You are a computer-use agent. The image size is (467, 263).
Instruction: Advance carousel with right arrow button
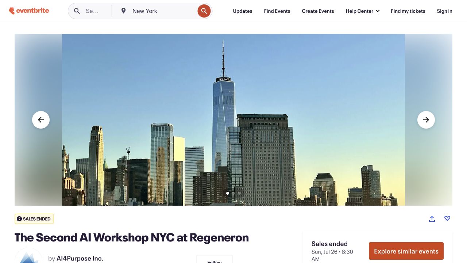[x=426, y=120]
